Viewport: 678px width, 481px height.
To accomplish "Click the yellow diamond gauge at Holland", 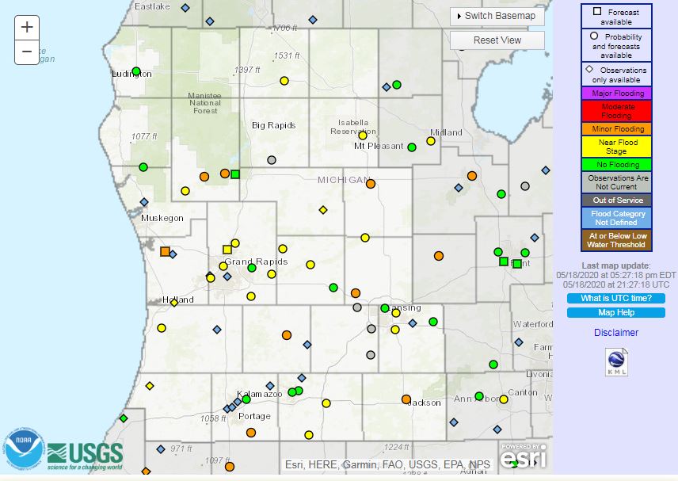I will 174,303.
